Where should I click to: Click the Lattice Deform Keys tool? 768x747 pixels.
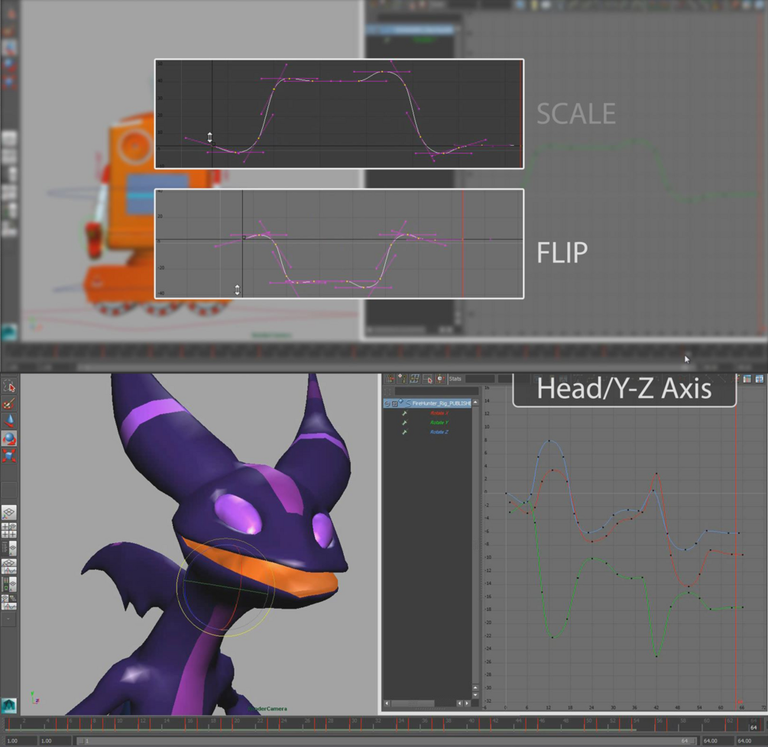415,378
